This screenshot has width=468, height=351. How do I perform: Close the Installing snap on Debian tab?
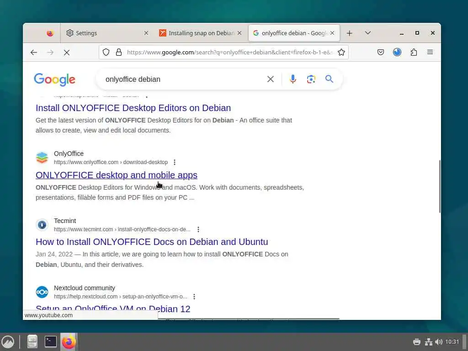click(239, 33)
